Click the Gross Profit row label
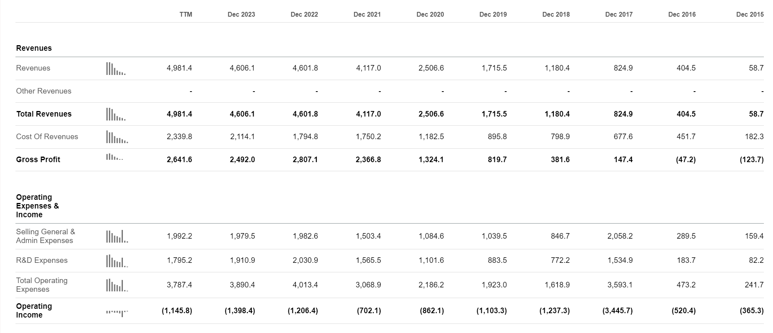Screen dimensions: 773x333 38,159
